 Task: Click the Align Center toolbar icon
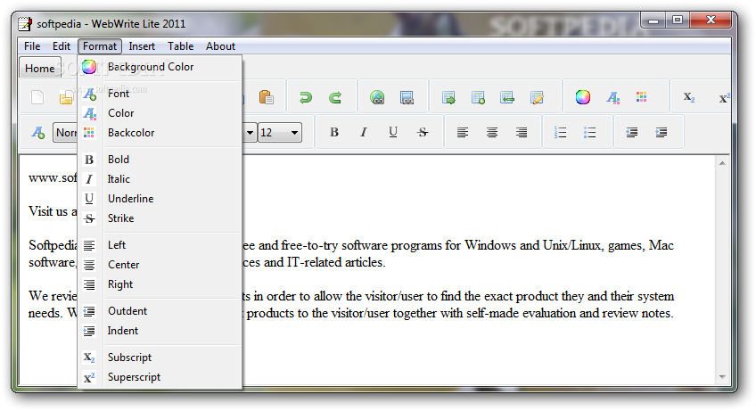492,132
